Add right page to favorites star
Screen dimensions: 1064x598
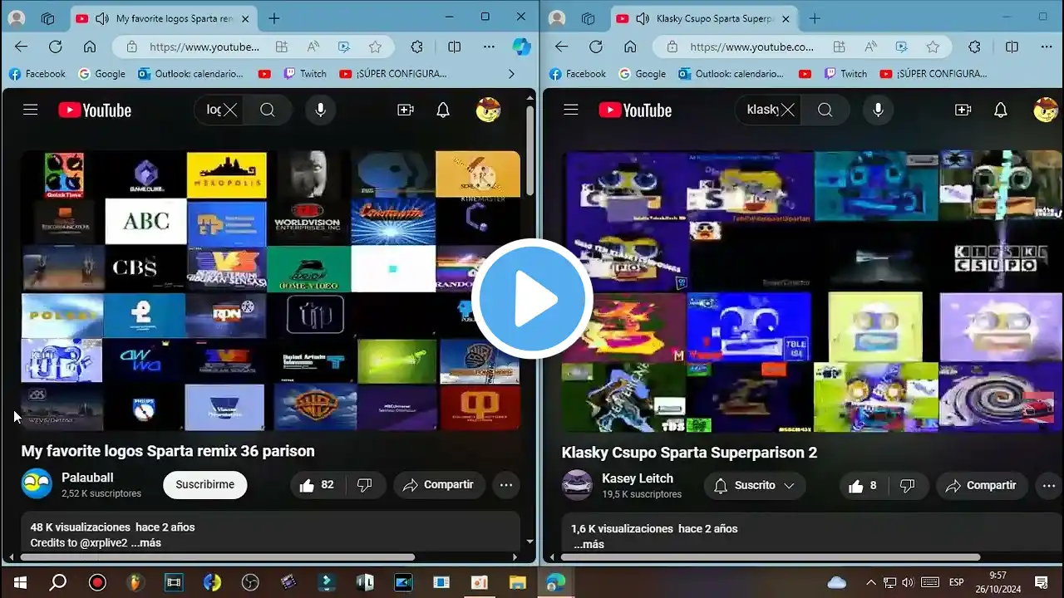932,47
